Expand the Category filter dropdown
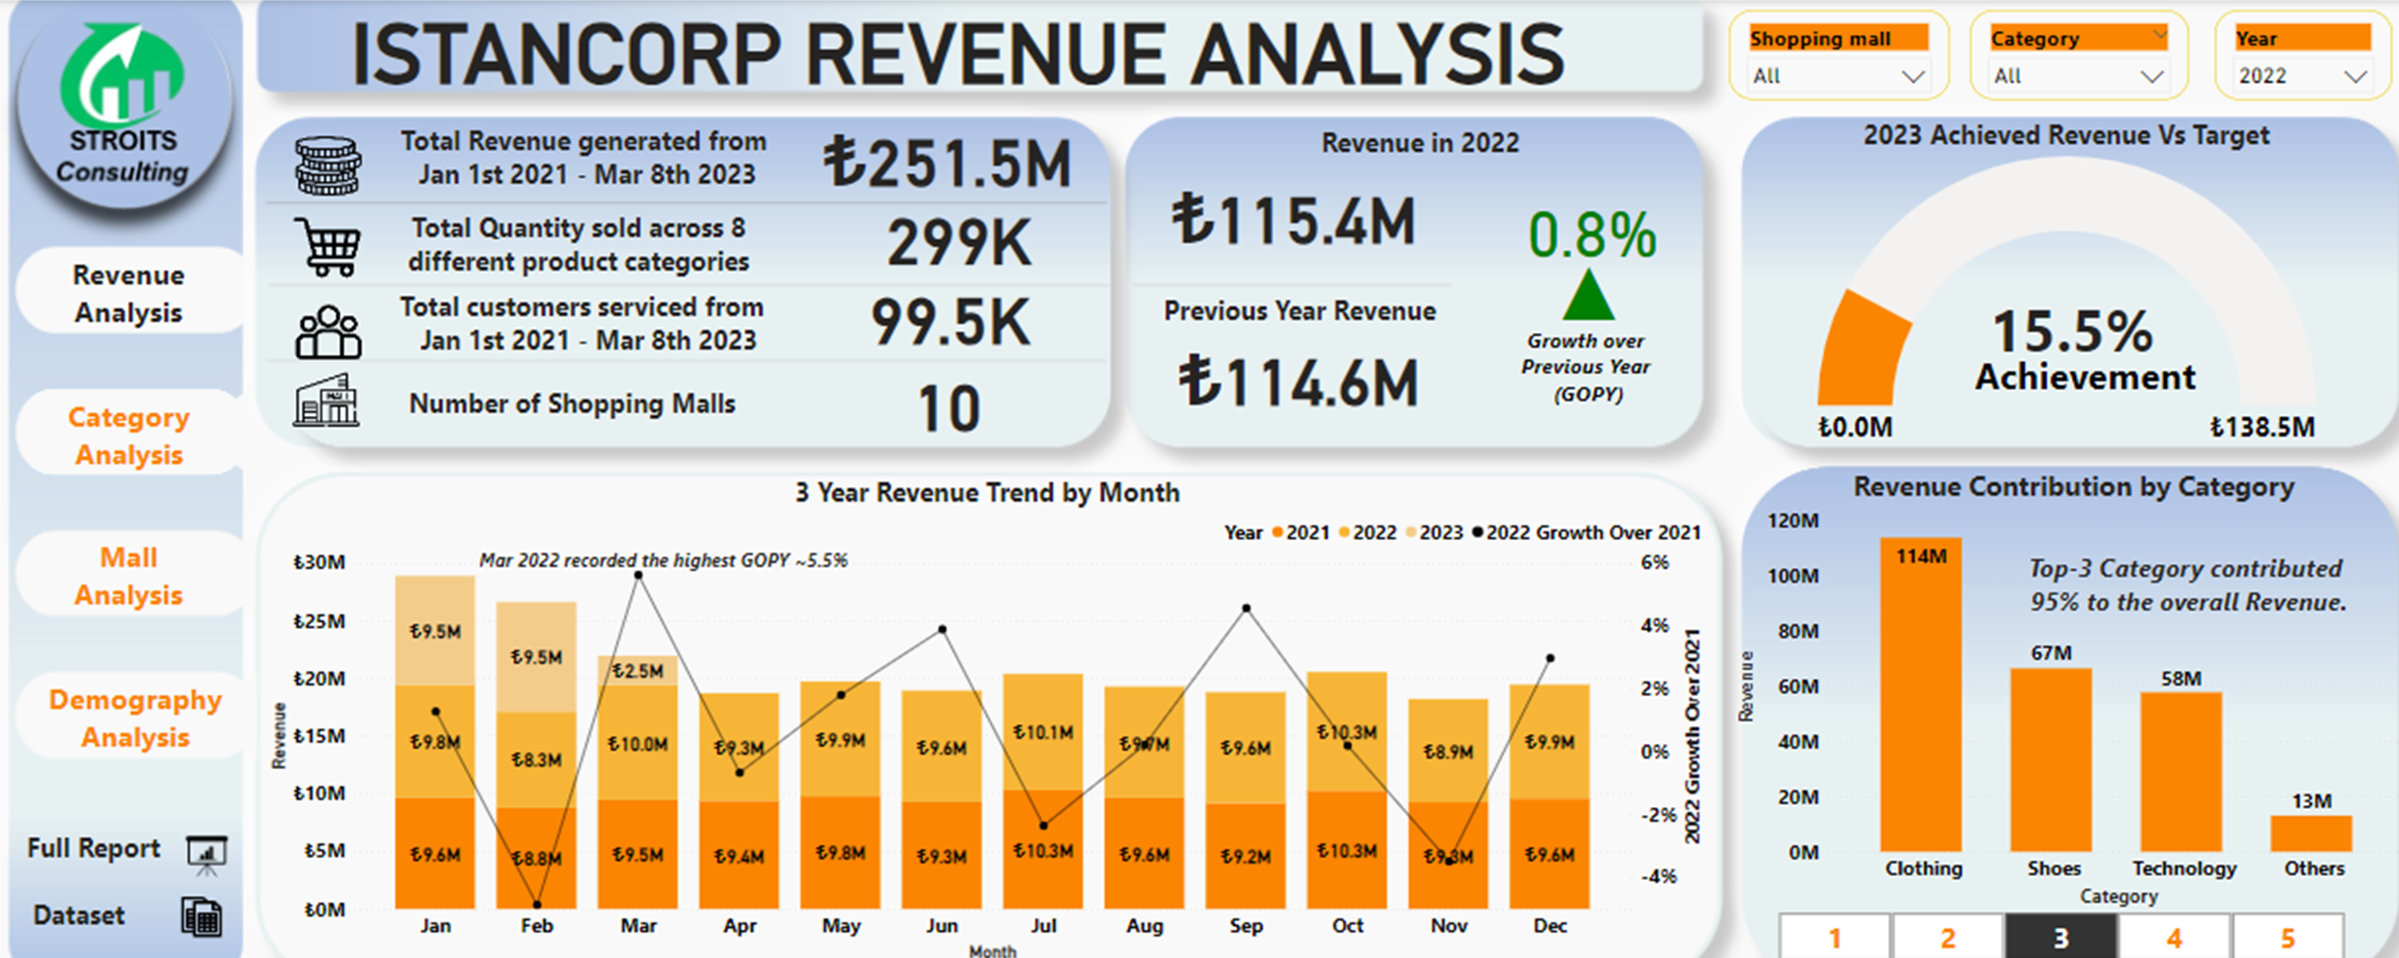 click(x=2151, y=76)
